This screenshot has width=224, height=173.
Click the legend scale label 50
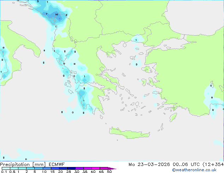[x=109, y=172]
